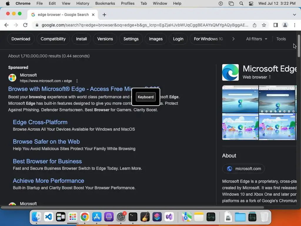Bookmark this page with the star icon
The image size is (301, 226).
point(264,25)
